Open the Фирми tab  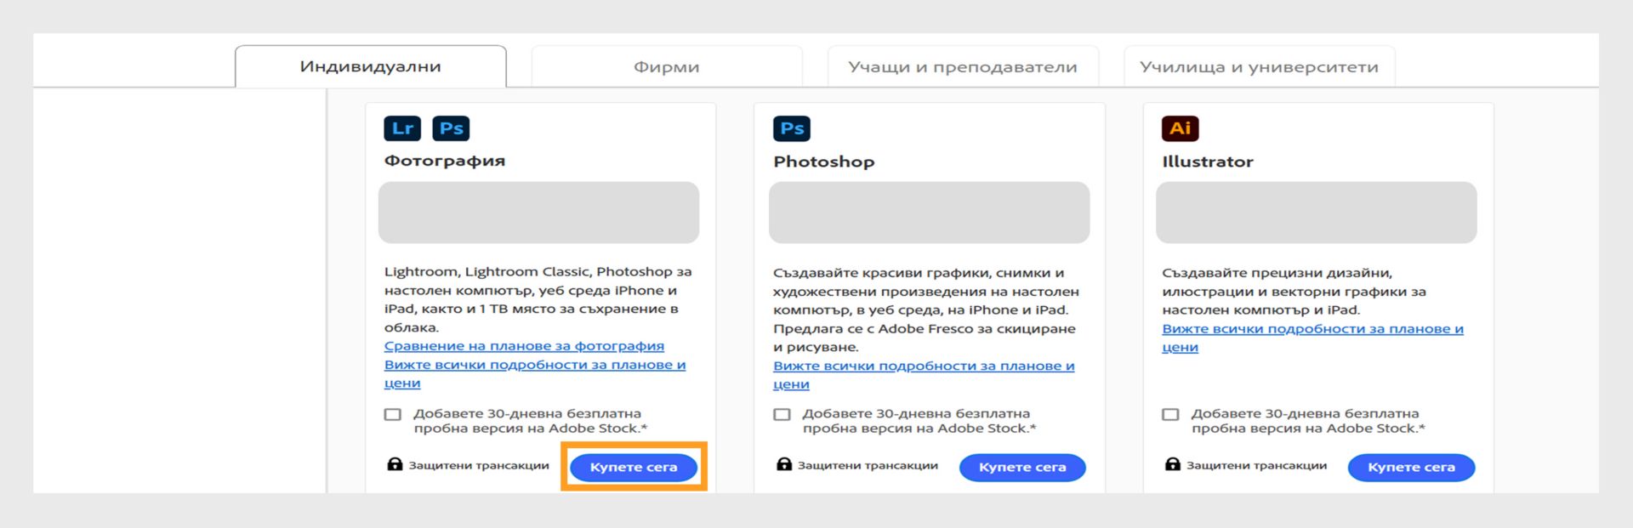666,67
